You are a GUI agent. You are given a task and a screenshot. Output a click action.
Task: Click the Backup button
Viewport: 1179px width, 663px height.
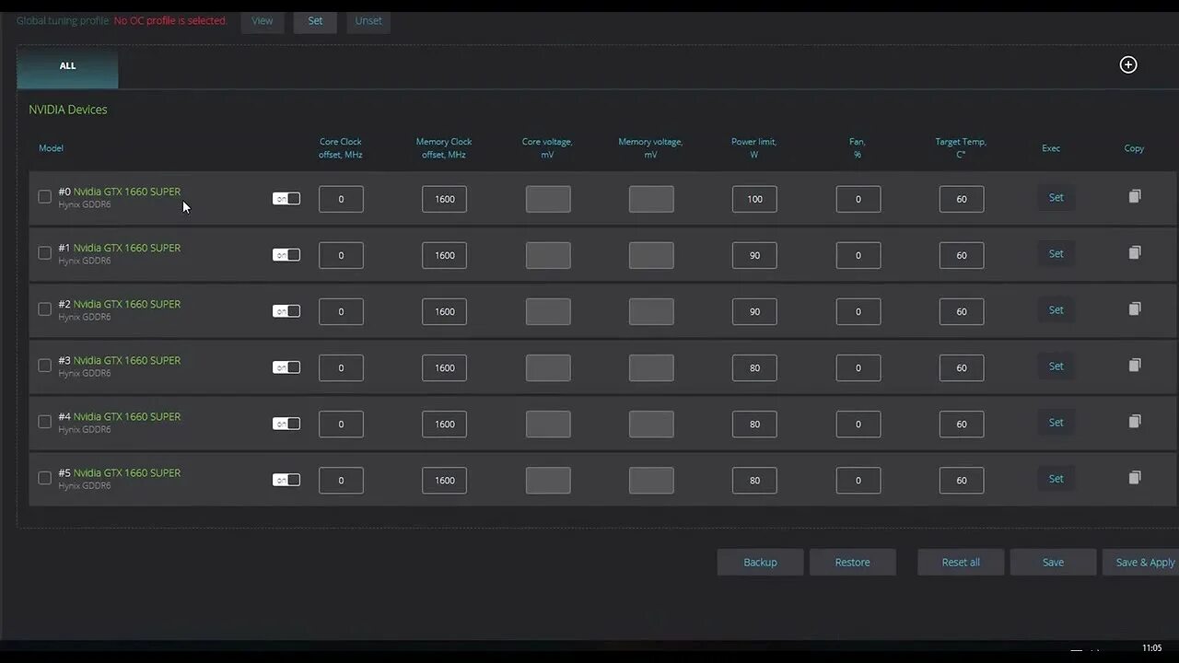pos(760,563)
